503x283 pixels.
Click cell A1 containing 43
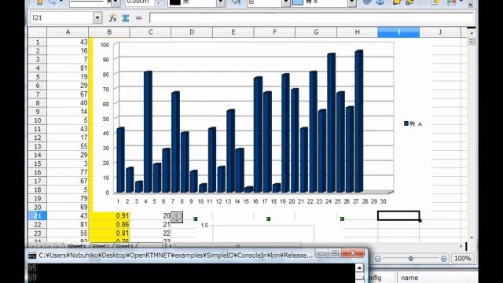click(68, 42)
